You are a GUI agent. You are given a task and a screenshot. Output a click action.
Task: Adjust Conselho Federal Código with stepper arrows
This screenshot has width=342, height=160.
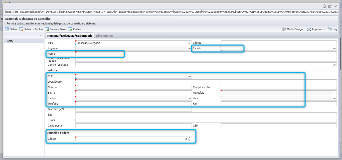pos(190,139)
